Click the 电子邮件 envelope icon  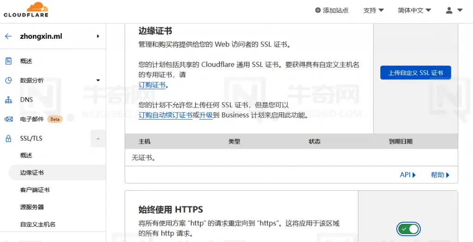(x=8, y=119)
